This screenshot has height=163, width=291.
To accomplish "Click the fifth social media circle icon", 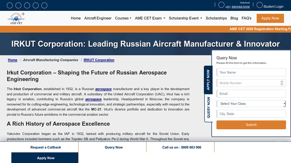I will pyautogui.click(x=44, y=5).
